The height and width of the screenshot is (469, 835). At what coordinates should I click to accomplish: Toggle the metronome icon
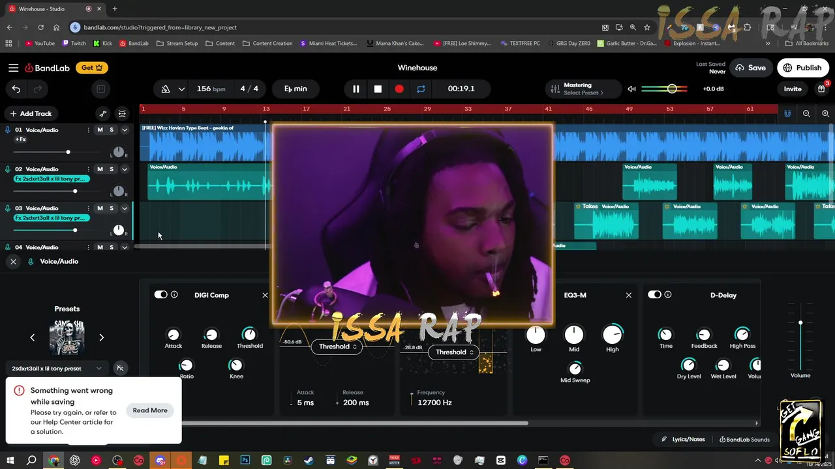tap(166, 89)
